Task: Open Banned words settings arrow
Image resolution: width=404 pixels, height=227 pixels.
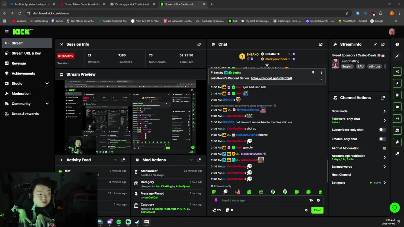Action: tap(384, 167)
